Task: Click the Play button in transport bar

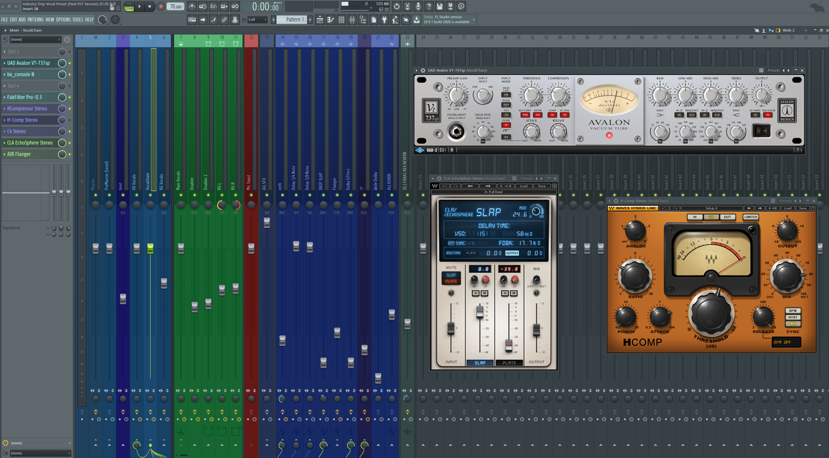Action: click(139, 7)
